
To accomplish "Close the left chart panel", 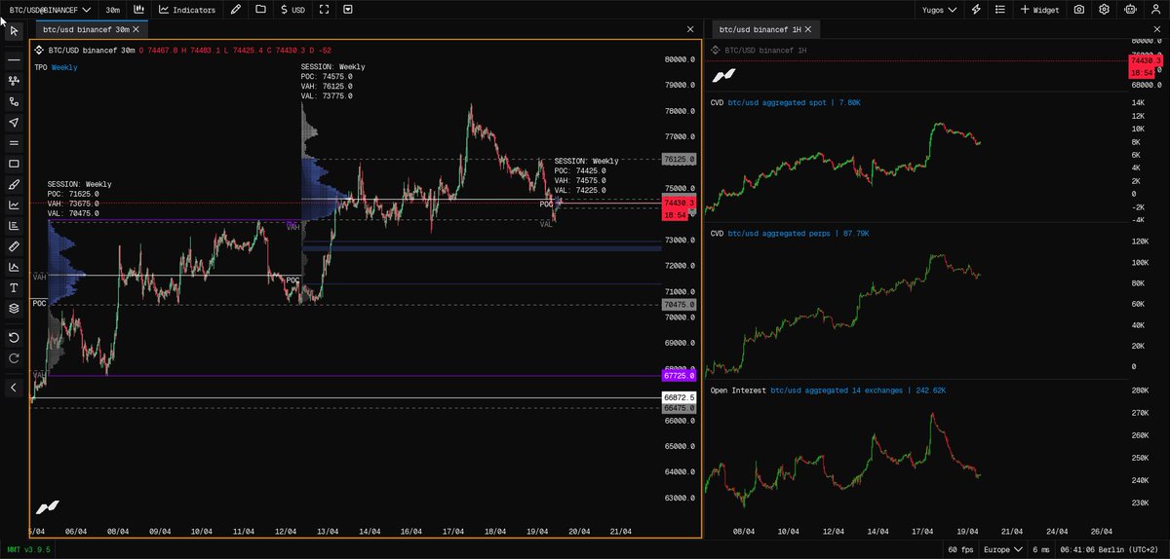I will click(690, 29).
